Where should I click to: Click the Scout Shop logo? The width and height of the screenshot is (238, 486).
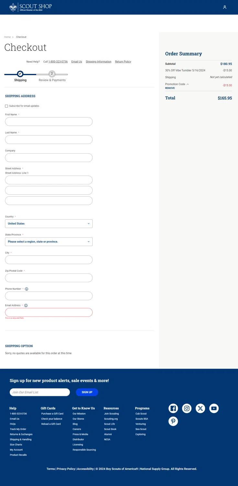coord(30,7)
